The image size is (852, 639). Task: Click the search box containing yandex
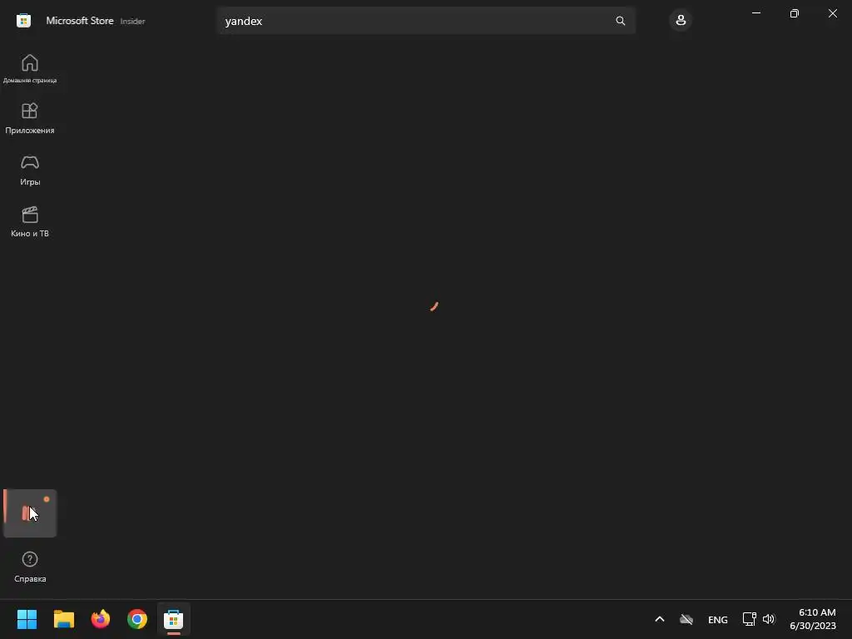click(425, 21)
